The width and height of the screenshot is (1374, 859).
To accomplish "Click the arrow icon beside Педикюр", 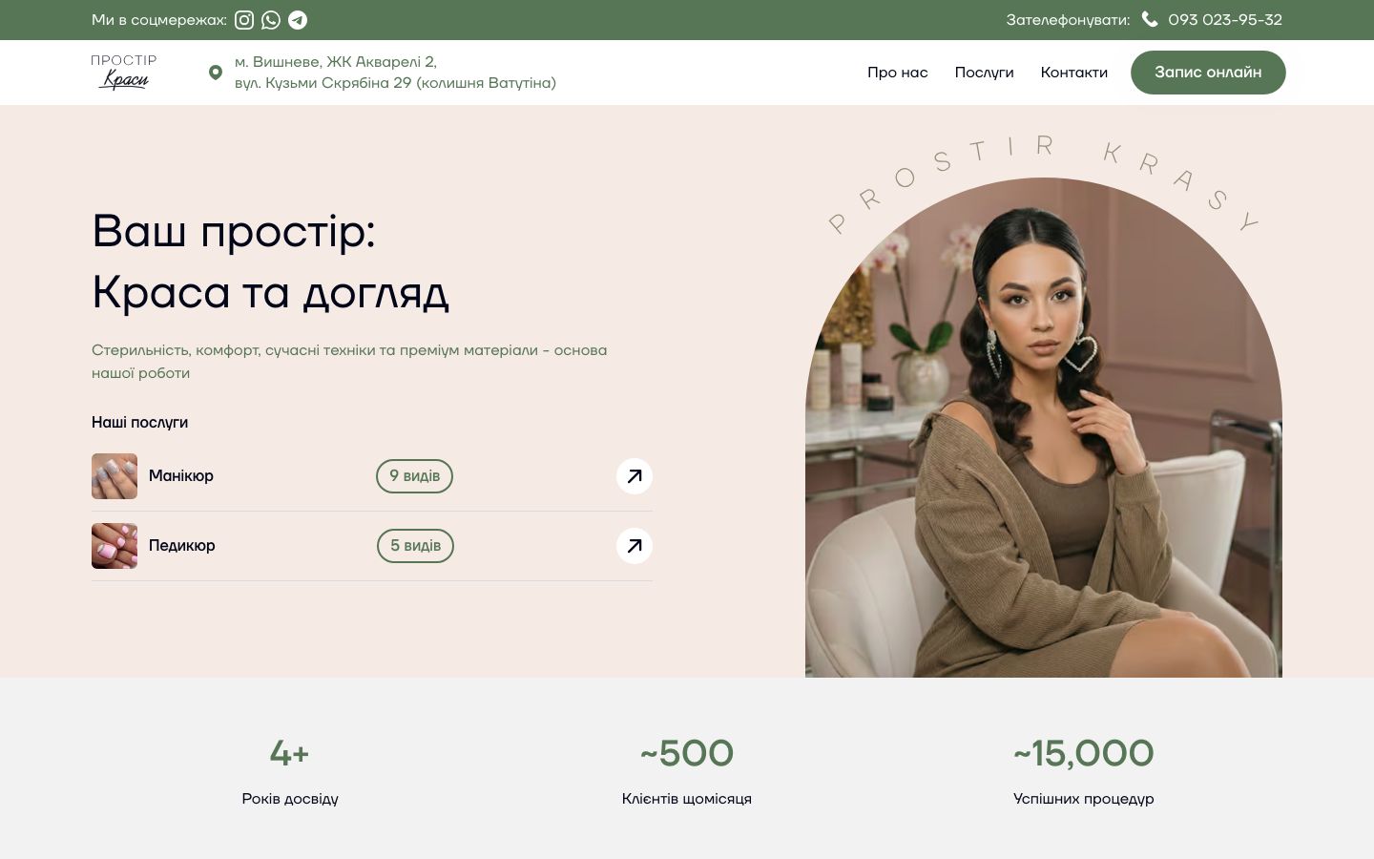I will point(635,546).
